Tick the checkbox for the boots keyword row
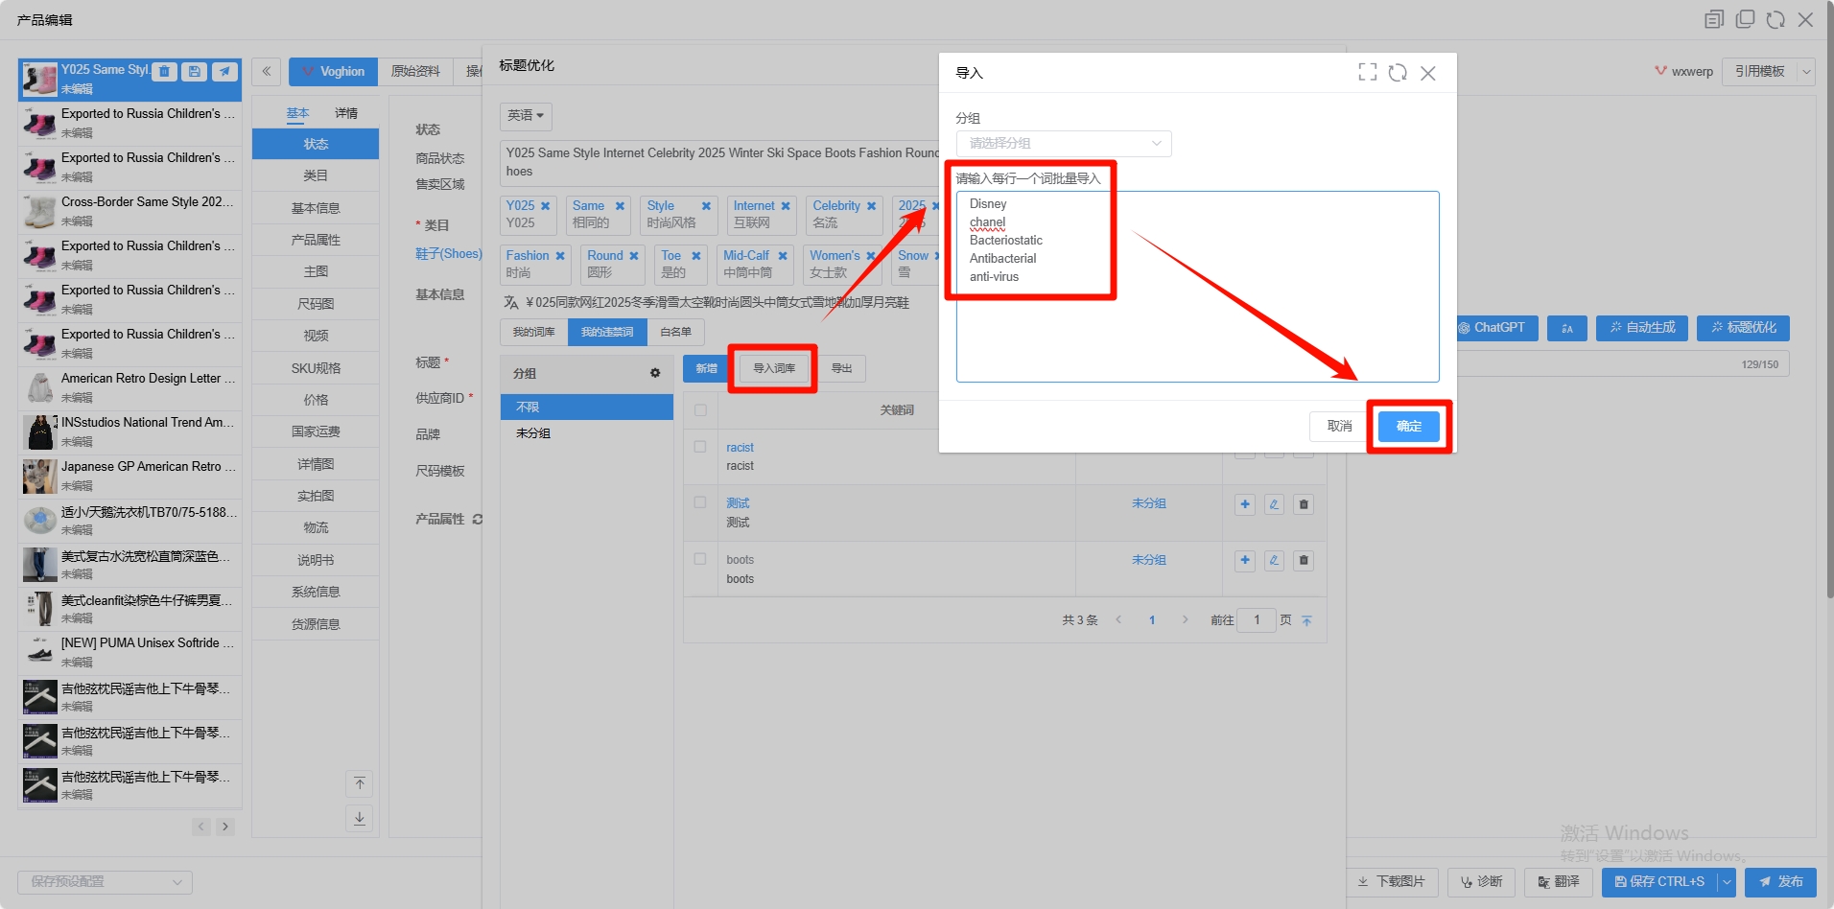1834x909 pixels. pyautogui.click(x=700, y=559)
